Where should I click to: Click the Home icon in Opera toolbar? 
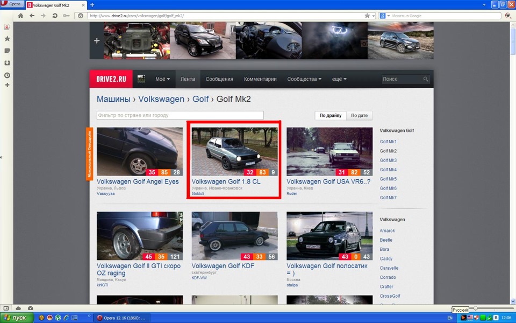pyautogui.click(x=20, y=16)
